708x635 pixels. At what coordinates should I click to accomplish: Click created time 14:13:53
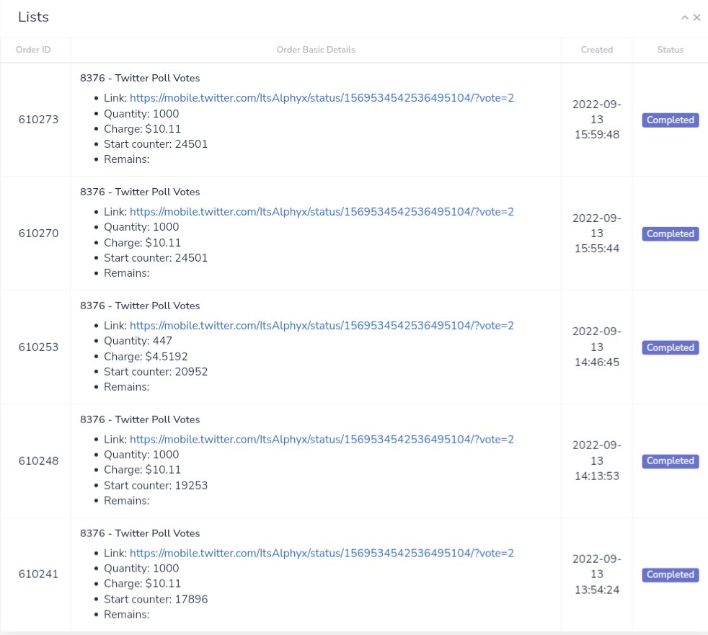tap(597, 476)
